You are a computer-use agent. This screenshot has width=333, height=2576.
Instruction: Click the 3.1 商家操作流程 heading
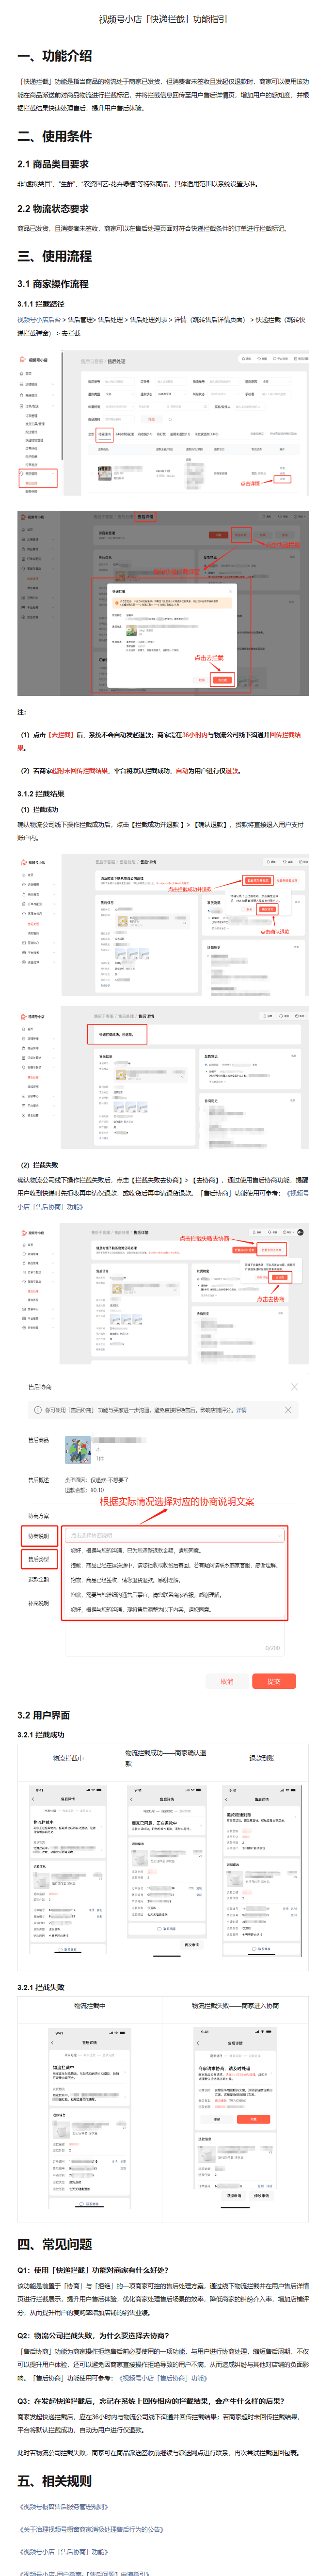(52, 284)
